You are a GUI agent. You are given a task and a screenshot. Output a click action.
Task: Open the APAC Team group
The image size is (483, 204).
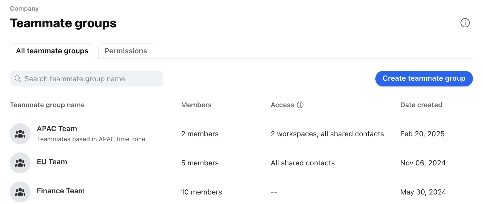(x=57, y=129)
